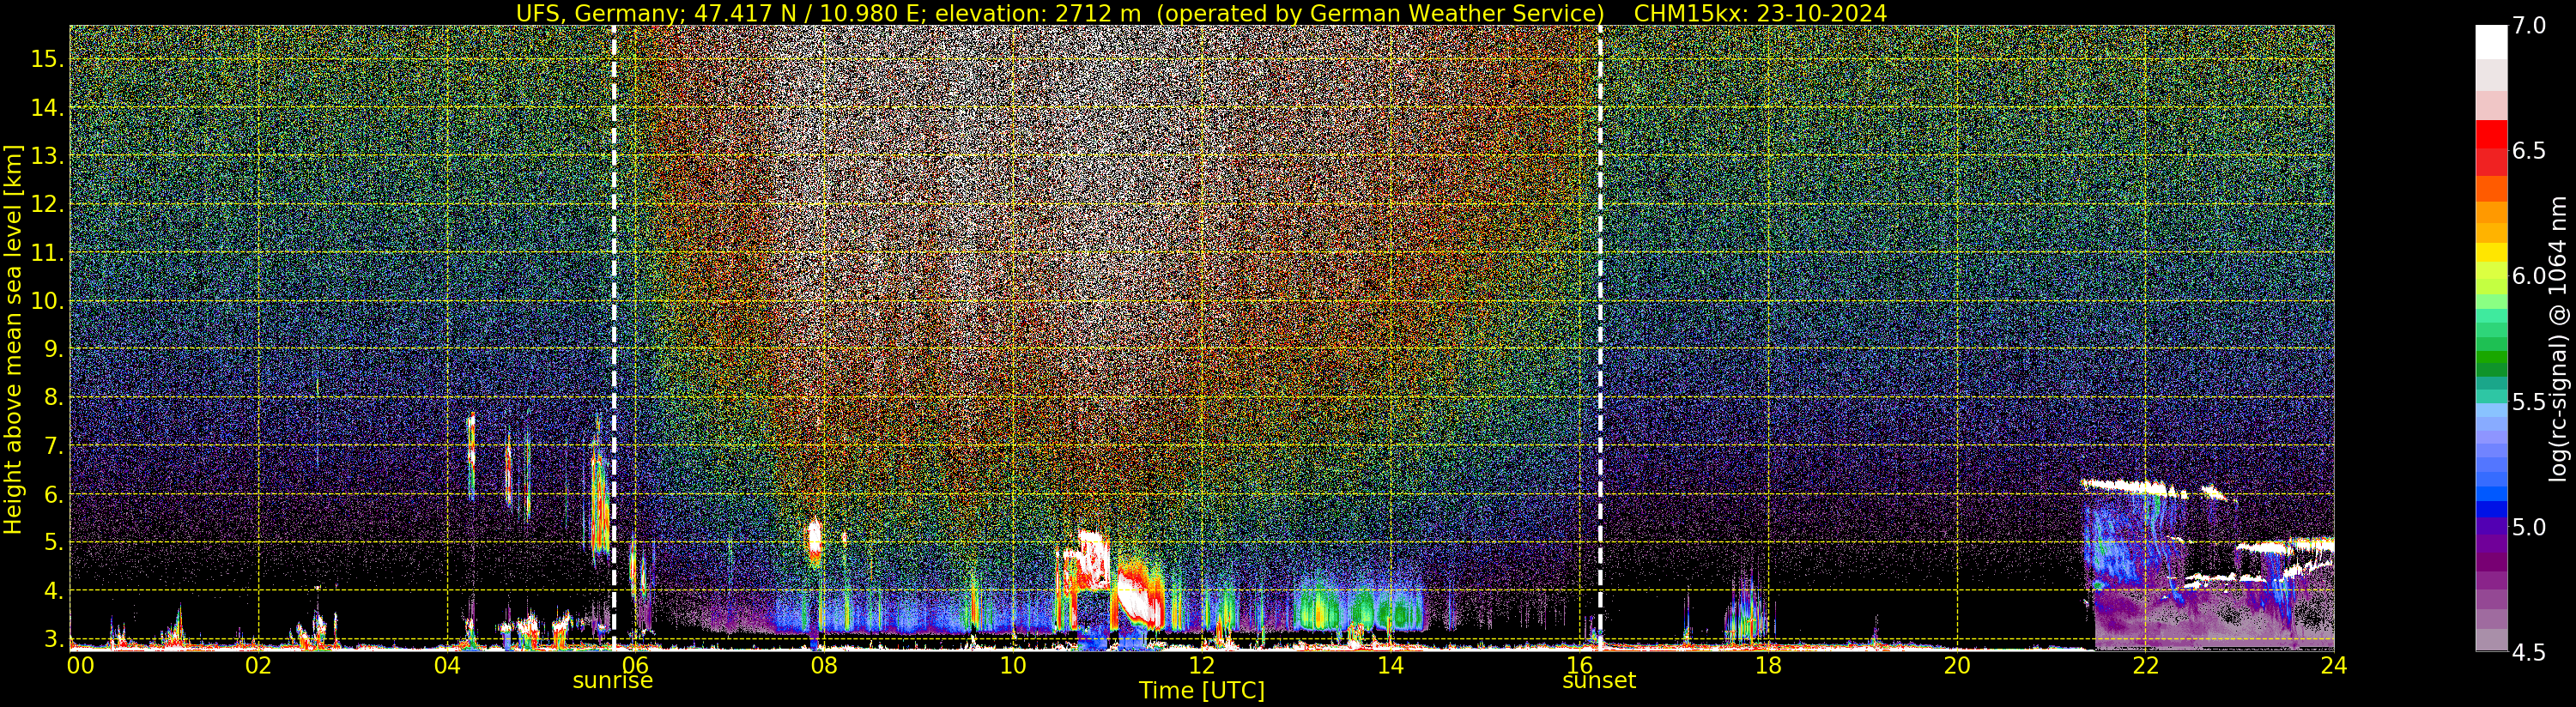
Task: Click the '22' time tick label
Action: (2145, 665)
